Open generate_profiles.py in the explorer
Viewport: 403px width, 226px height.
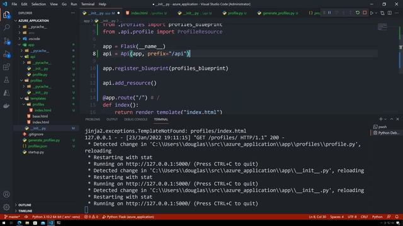(44, 140)
